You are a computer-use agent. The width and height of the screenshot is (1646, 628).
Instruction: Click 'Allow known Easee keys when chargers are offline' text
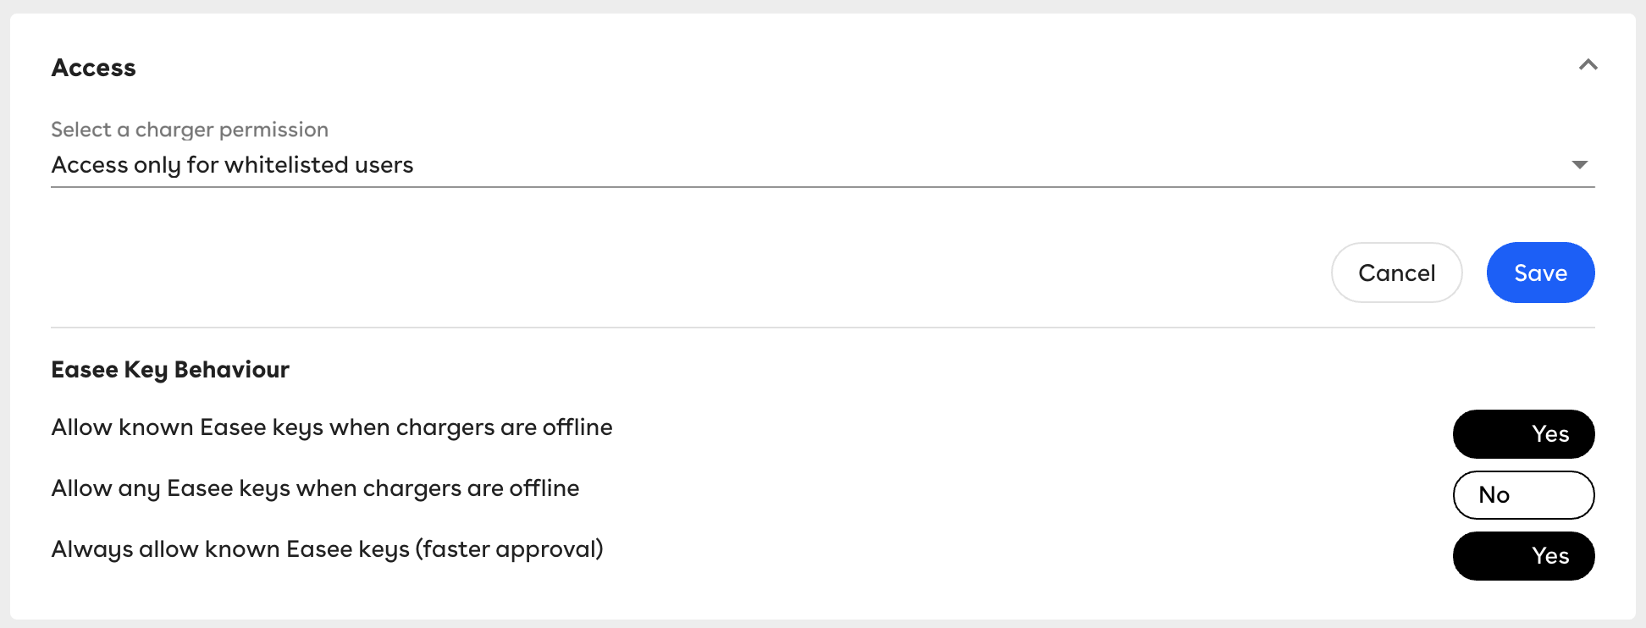[x=332, y=427]
